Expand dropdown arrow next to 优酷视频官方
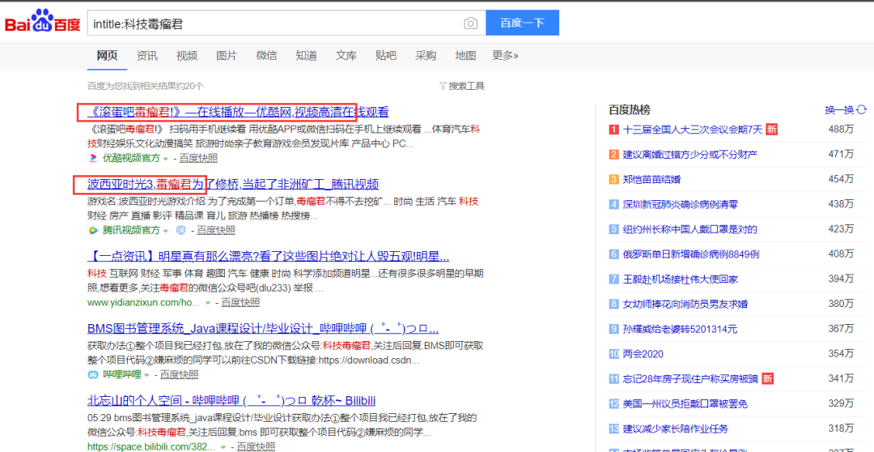The width and height of the screenshot is (874, 452). click(166, 159)
